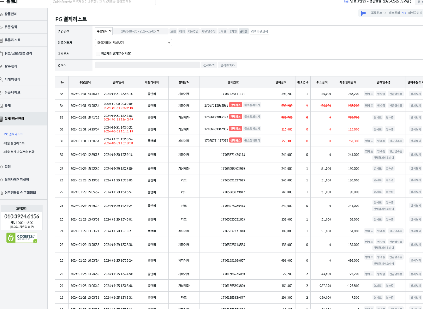Click 취소상세보기 in row 31
423x309 pixels.
click(x=252, y=140)
